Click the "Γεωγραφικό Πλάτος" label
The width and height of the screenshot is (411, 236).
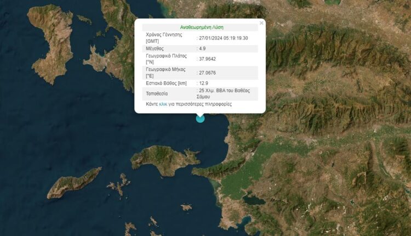click(x=167, y=59)
